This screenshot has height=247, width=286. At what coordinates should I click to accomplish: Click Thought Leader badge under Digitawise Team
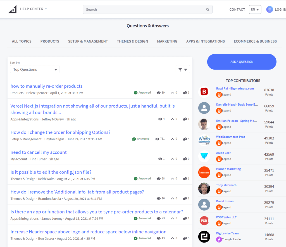pyautogui.click(x=219, y=239)
